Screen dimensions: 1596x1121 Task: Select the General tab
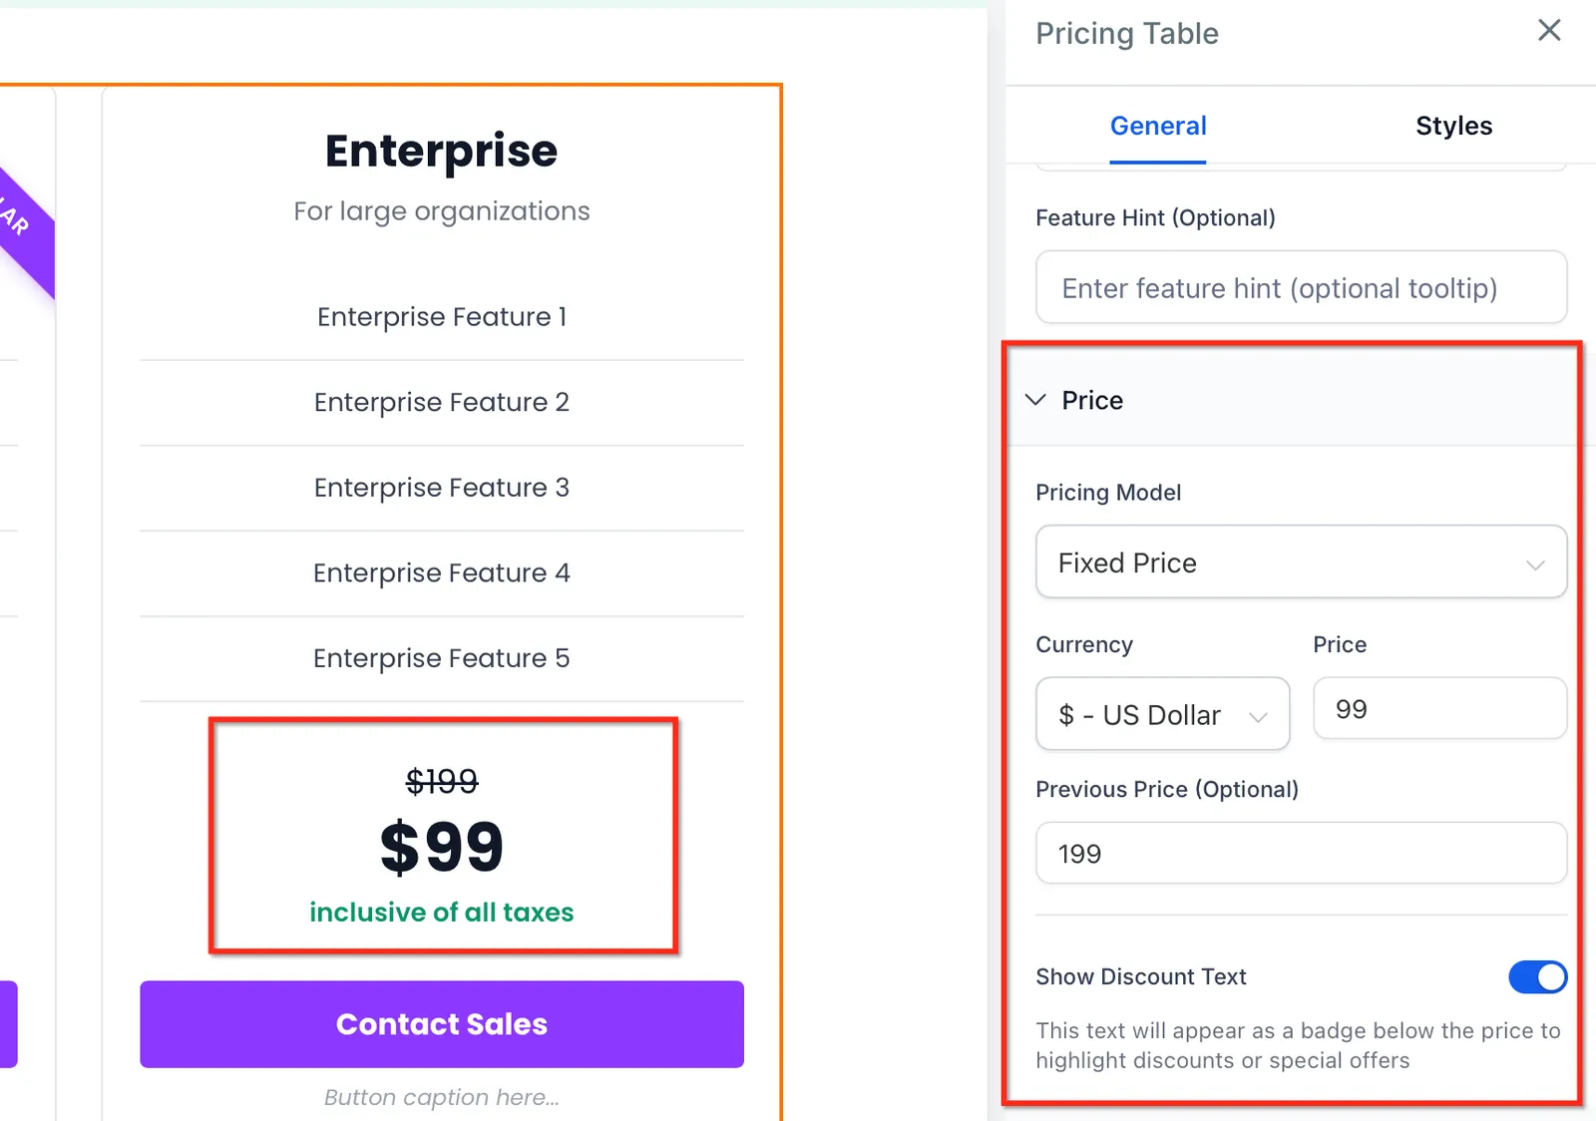(x=1158, y=126)
